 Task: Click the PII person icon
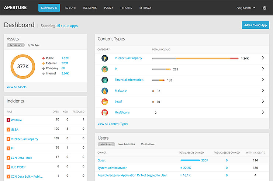(x=105, y=69)
